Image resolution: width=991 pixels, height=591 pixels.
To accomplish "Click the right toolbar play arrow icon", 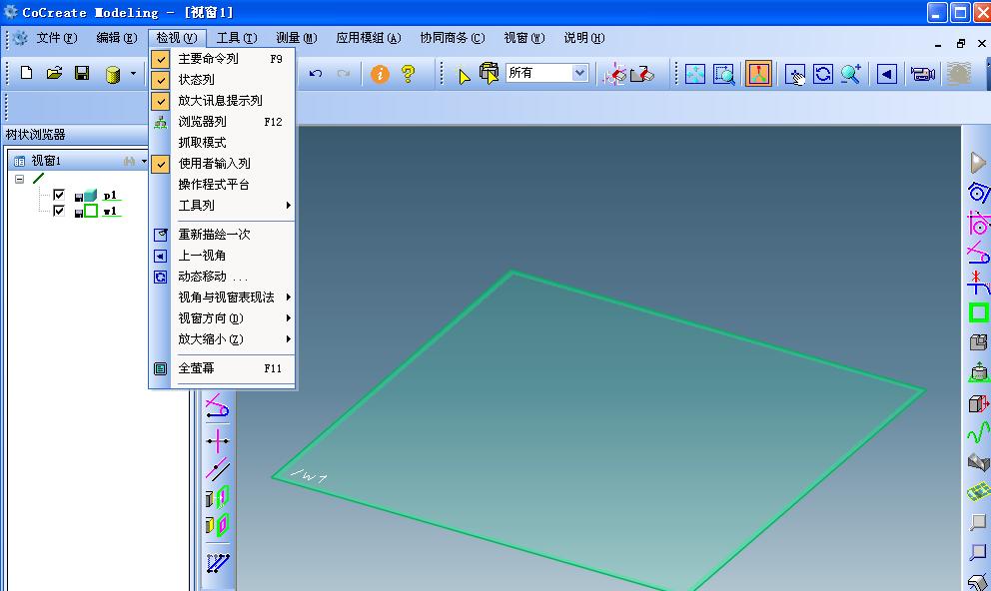I will 978,163.
